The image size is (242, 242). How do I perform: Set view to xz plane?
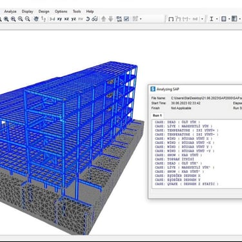[x=66, y=19]
